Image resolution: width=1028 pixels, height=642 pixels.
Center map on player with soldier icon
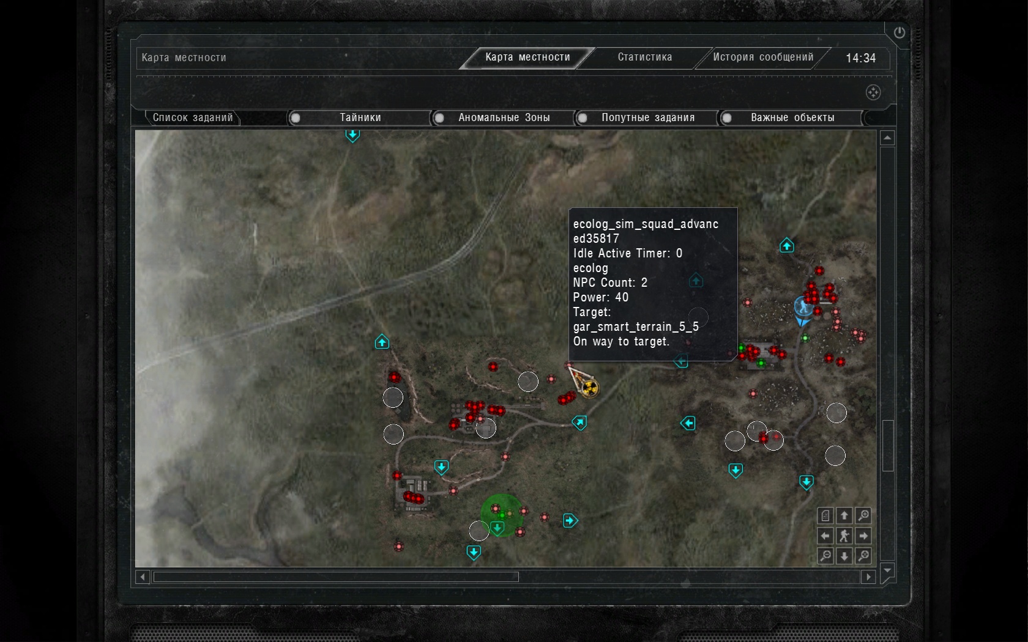[844, 536]
